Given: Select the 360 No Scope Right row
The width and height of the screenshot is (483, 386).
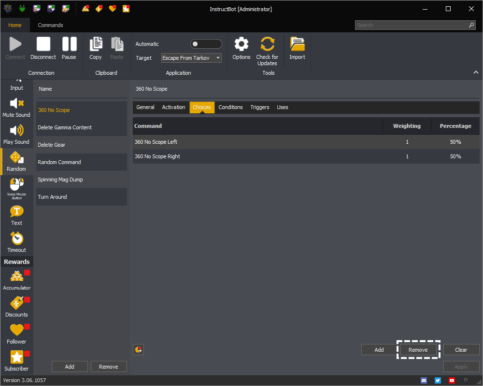Looking at the screenshot, I should [306, 156].
